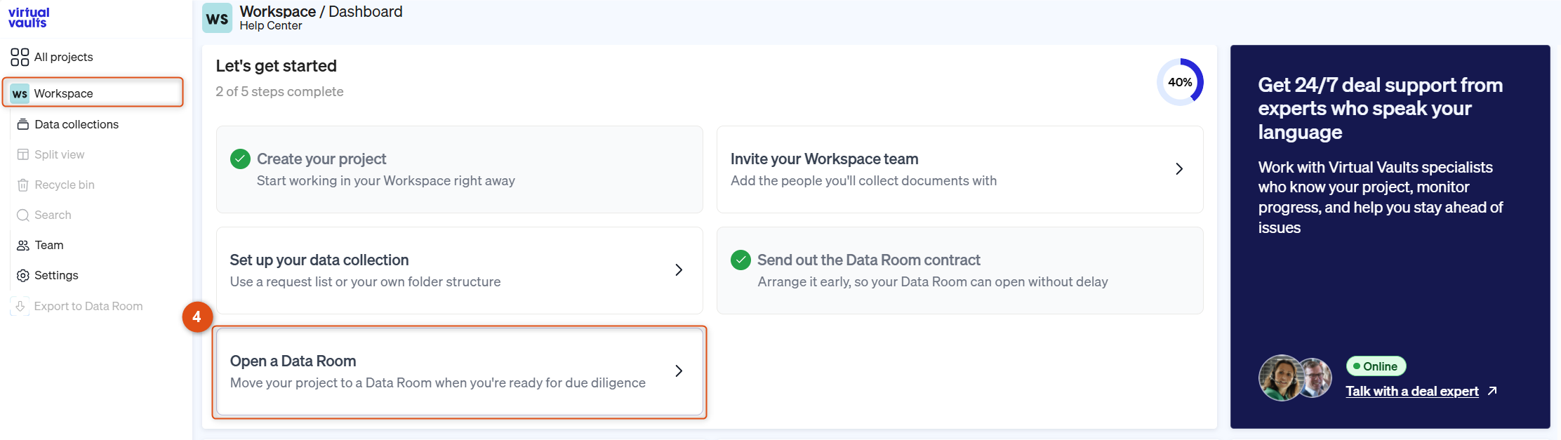Click the Recycle bin trash icon
Viewport: 1561px width, 440px height.
pyautogui.click(x=23, y=185)
